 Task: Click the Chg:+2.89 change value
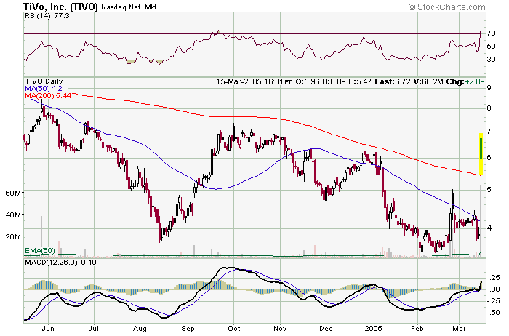pyautogui.click(x=465, y=81)
